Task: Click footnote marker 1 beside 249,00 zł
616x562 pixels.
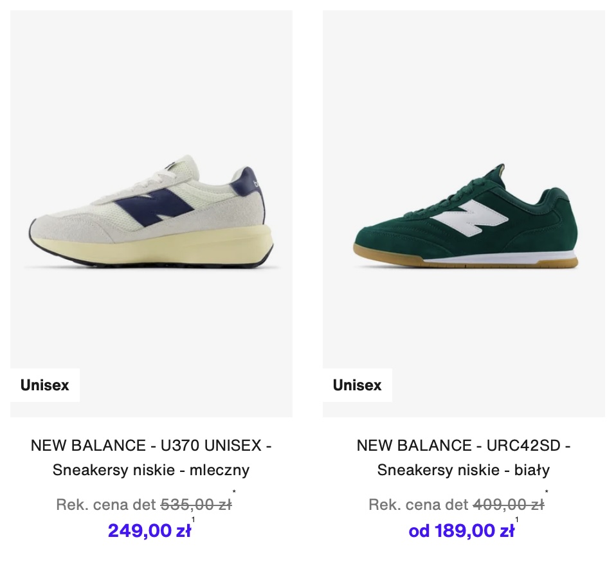Action: coord(194,520)
